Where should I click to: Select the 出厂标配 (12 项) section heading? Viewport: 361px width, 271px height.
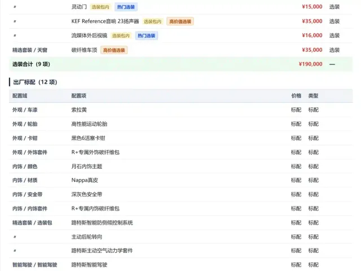[35, 82]
